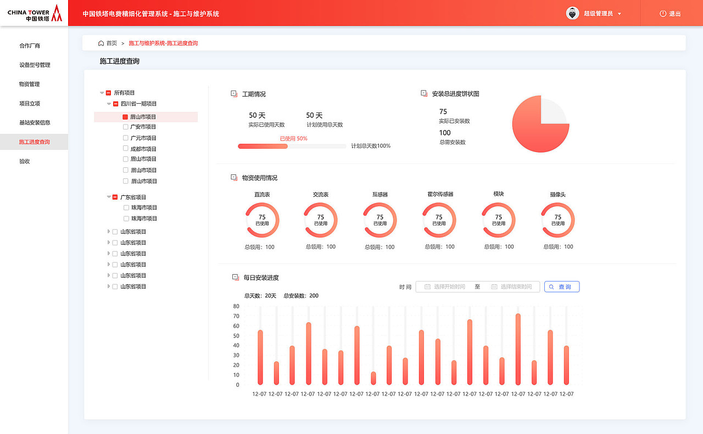Click the 模块 usage ring chart
703x434 pixels.
point(499,220)
